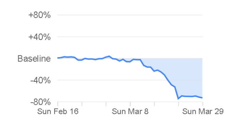This screenshot has height=135, width=248.
Task: Click the line's starting point at Feb 16
Action: point(58,58)
